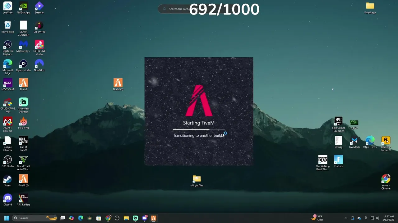398x223 pixels.
Task: Open the weather widget showing 32°F
Action: [x=318, y=218]
